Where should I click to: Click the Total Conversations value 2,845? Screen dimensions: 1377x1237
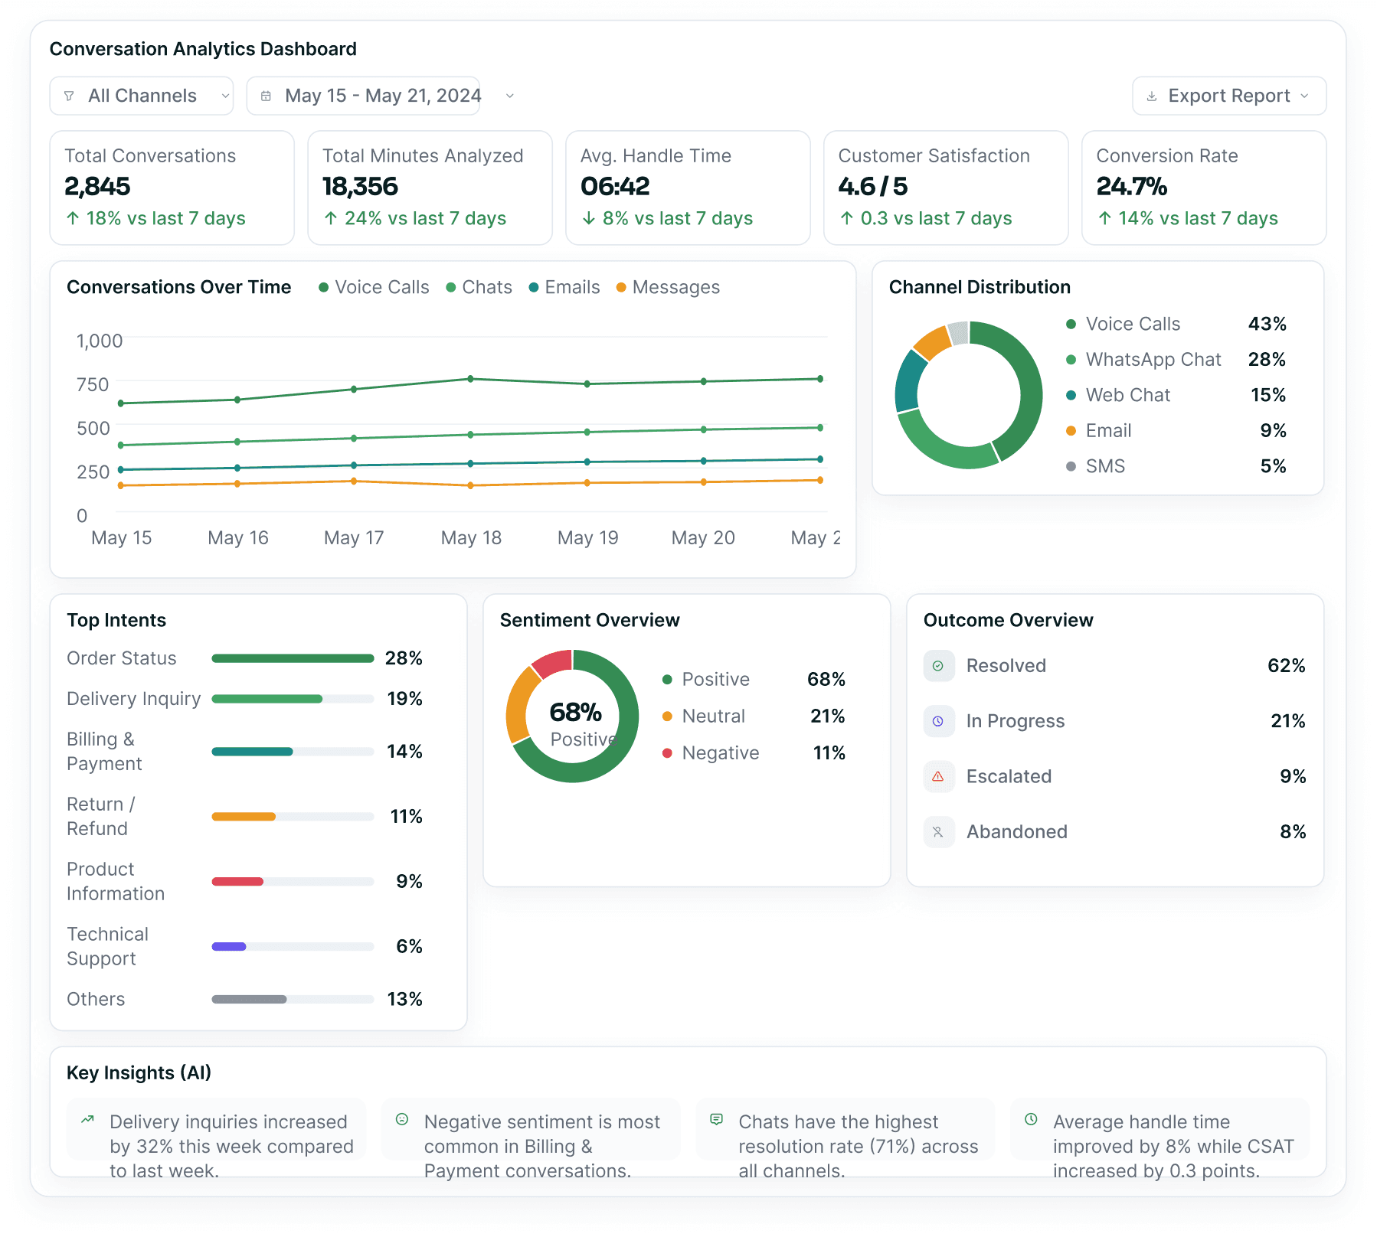97,186
